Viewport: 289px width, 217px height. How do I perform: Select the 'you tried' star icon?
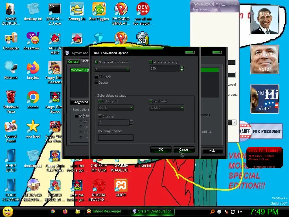tap(33, 129)
